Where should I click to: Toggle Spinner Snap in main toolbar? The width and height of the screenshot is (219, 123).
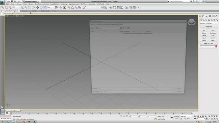[80, 8]
